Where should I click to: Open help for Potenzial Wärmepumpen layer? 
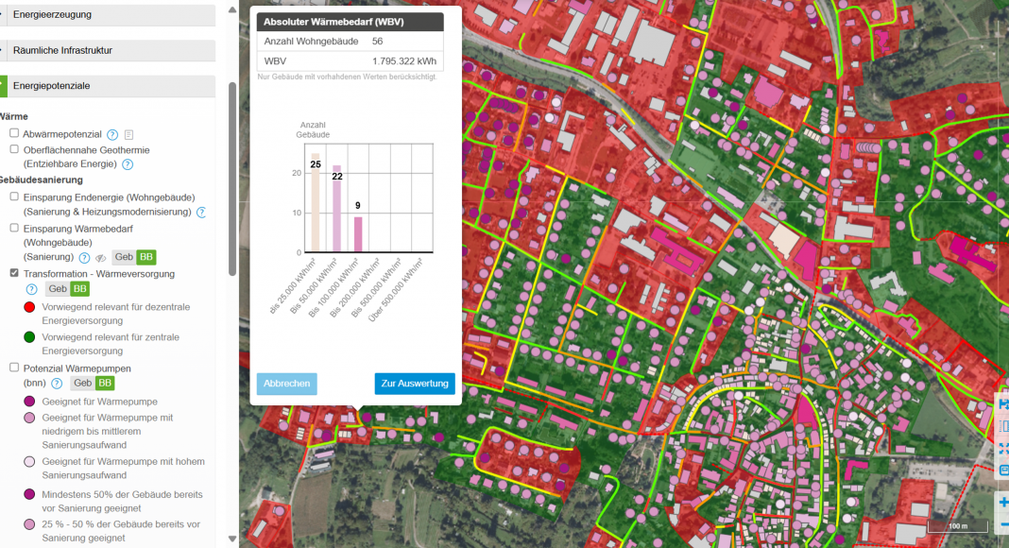(57, 384)
